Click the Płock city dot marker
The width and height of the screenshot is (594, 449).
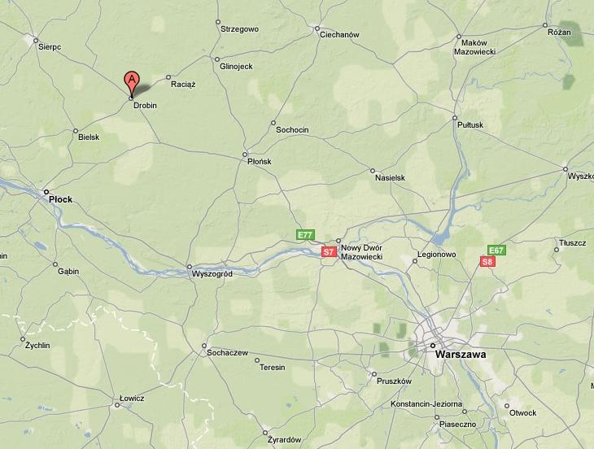coord(46,192)
